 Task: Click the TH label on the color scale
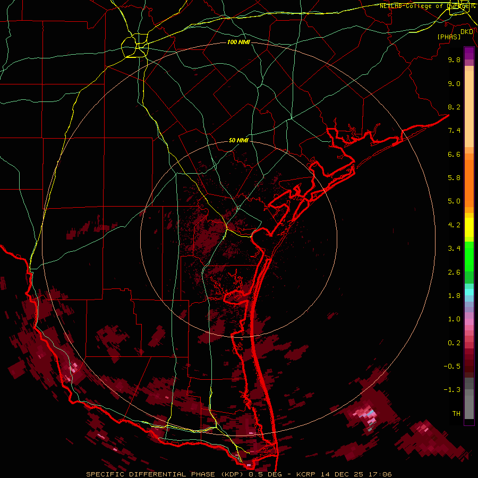[x=456, y=414]
